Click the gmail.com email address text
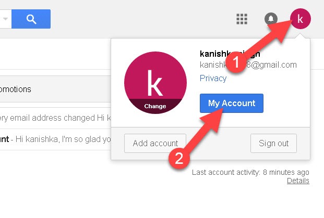 (x=248, y=65)
